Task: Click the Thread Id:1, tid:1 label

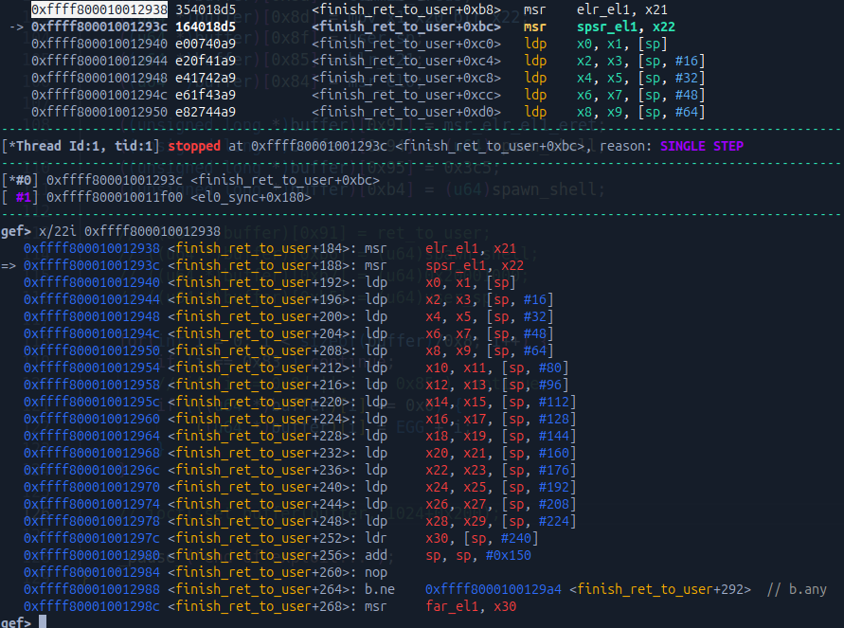Action: [x=83, y=146]
